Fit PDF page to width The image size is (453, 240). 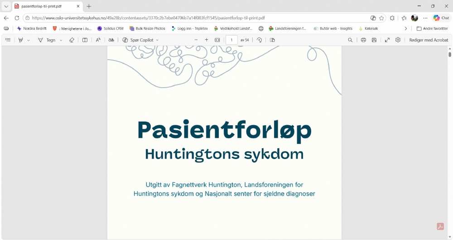(x=217, y=40)
